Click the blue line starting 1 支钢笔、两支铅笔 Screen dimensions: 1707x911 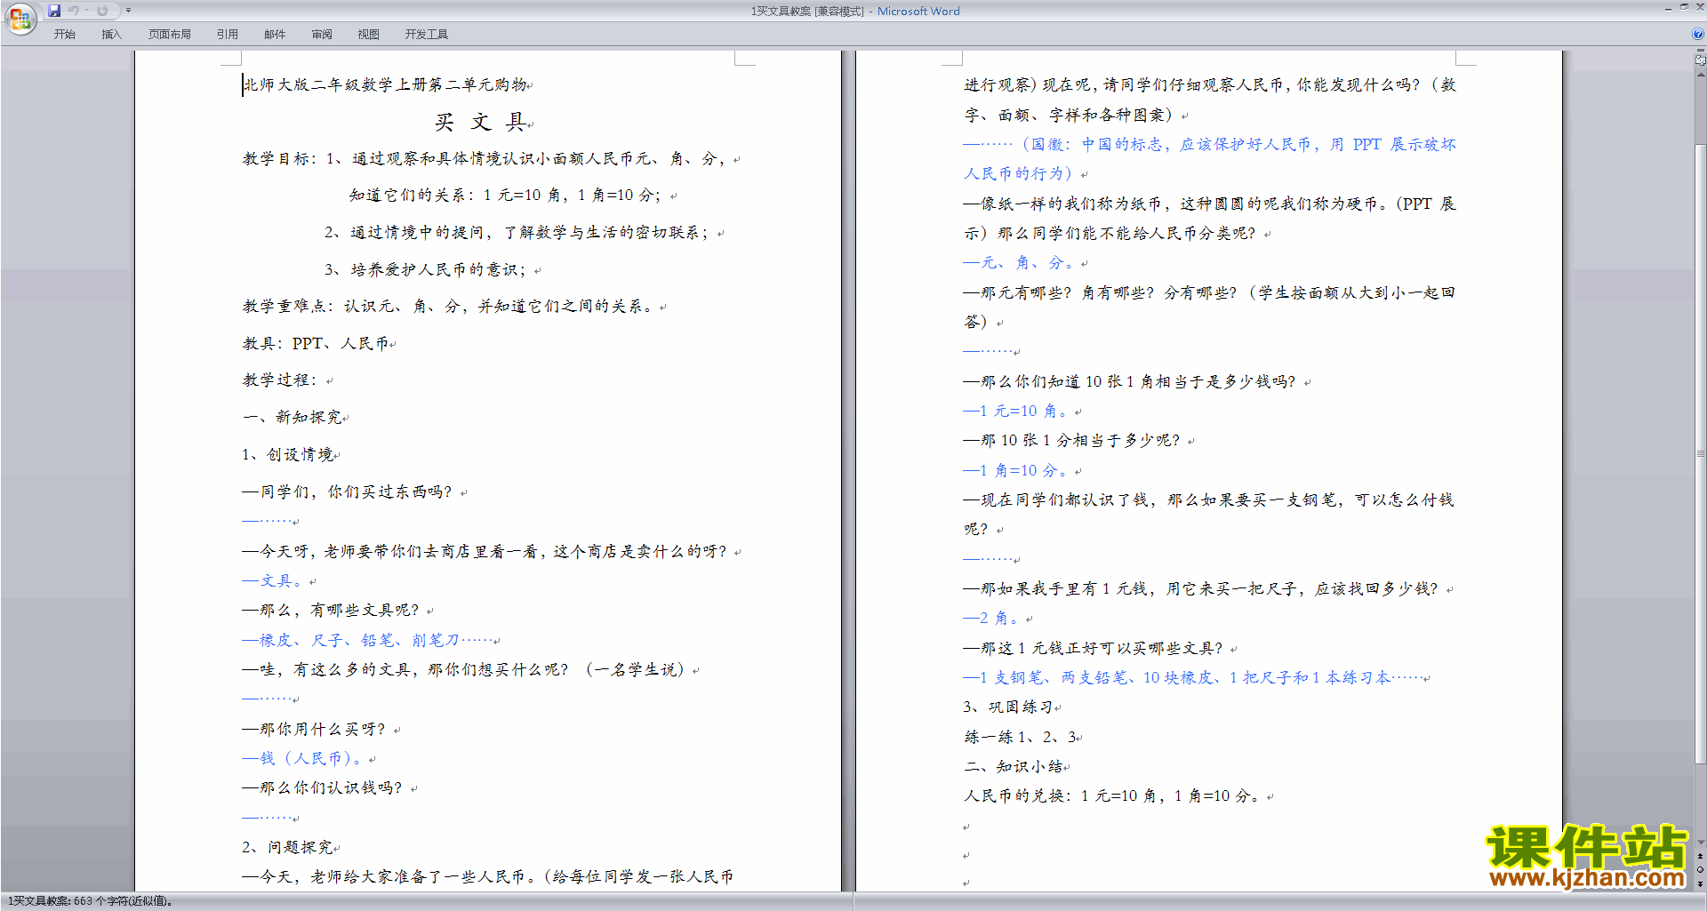click(x=1193, y=677)
